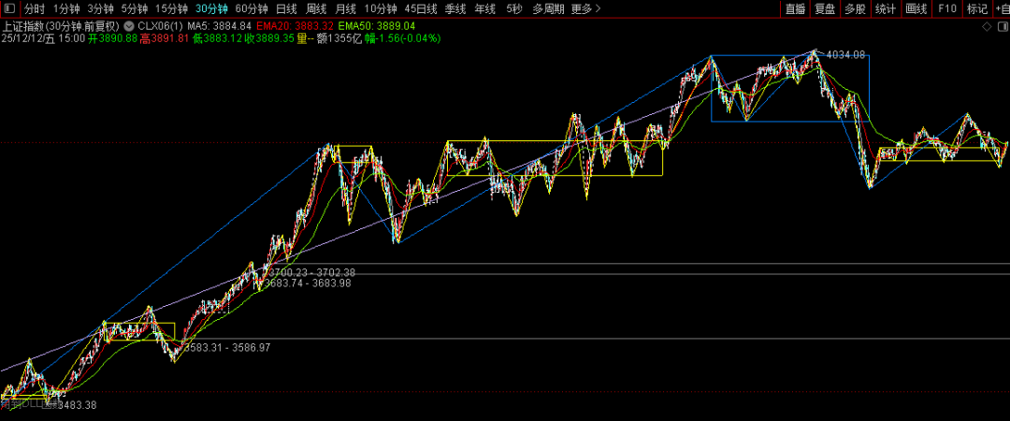The height and width of the screenshot is (421, 1010).
Task: Open the 多股 multi-stock view
Action: tap(855, 9)
